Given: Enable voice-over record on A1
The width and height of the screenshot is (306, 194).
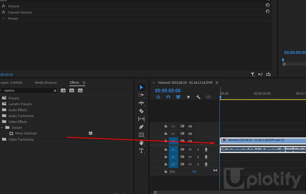Looking at the screenshot, I should pyautogui.click(x=206, y=150).
